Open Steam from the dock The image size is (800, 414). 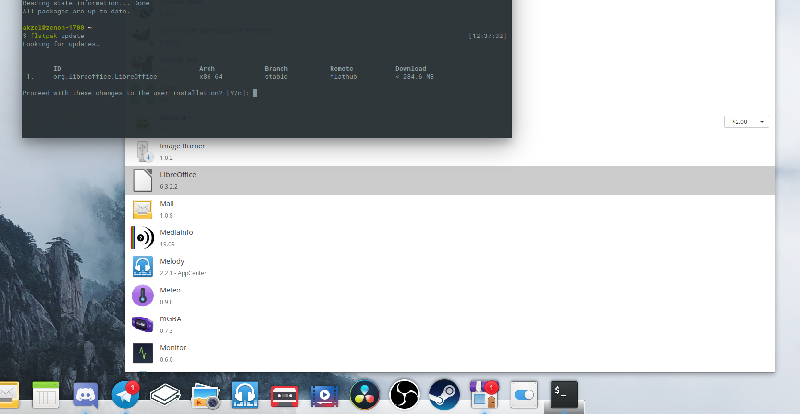(444, 395)
